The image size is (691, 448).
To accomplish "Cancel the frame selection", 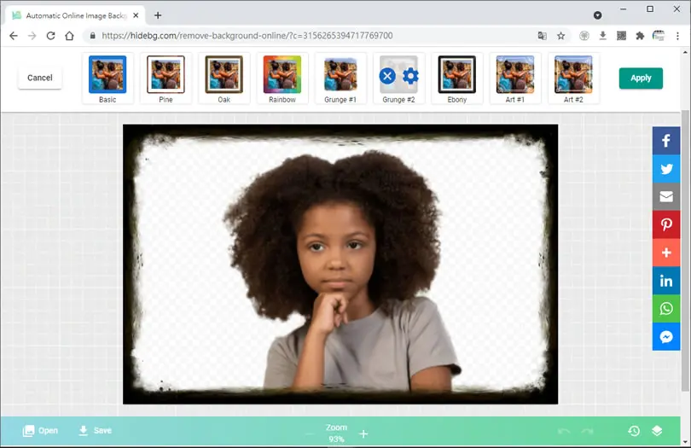I will [x=39, y=78].
